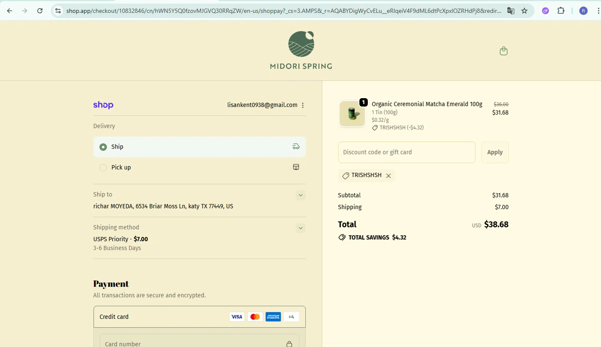Click the Subtotal amount $31.68
Screen dimensions: 601x347
500,196
